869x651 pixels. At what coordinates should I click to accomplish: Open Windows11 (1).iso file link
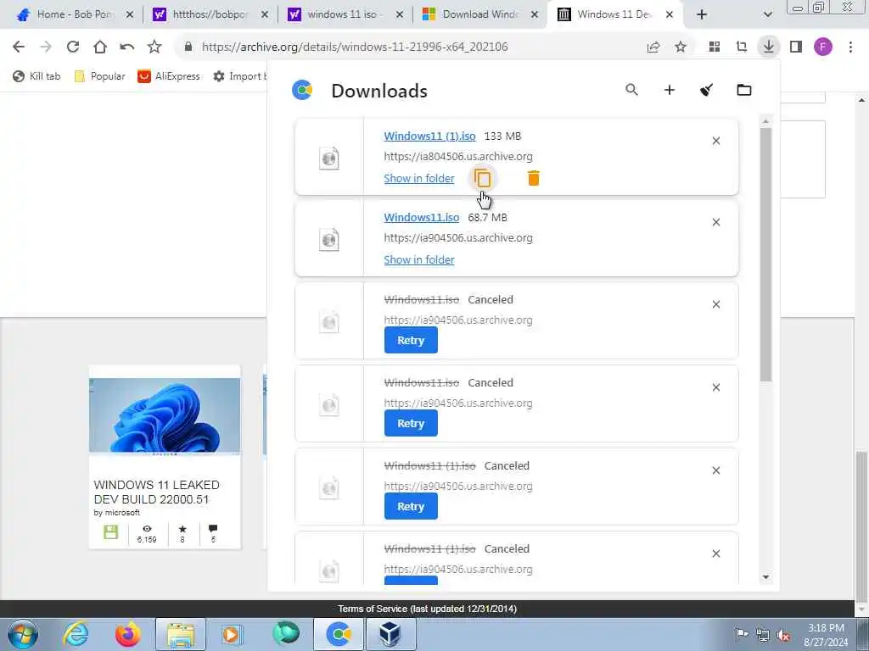click(x=429, y=136)
